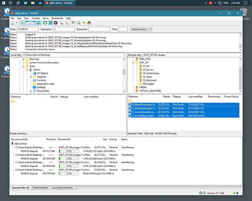Select Desktop in the local tree
The image size is (252, 201).
tap(41, 87)
